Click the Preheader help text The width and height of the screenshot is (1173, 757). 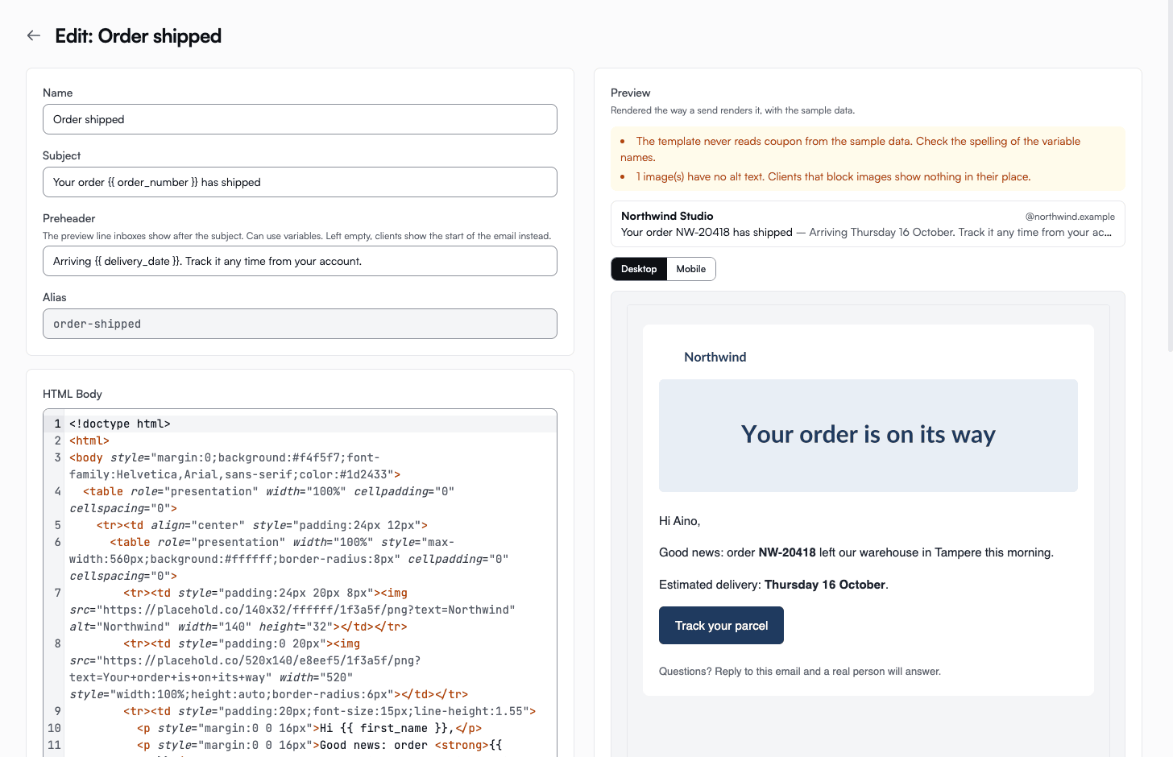(296, 236)
